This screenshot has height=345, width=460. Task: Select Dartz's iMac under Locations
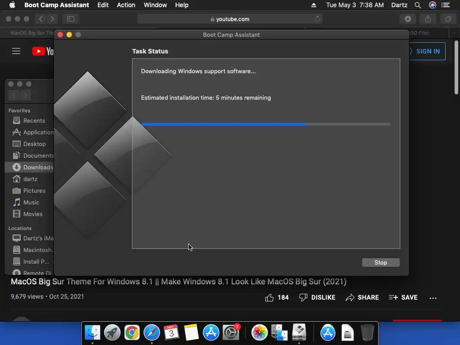coord(30,238)
